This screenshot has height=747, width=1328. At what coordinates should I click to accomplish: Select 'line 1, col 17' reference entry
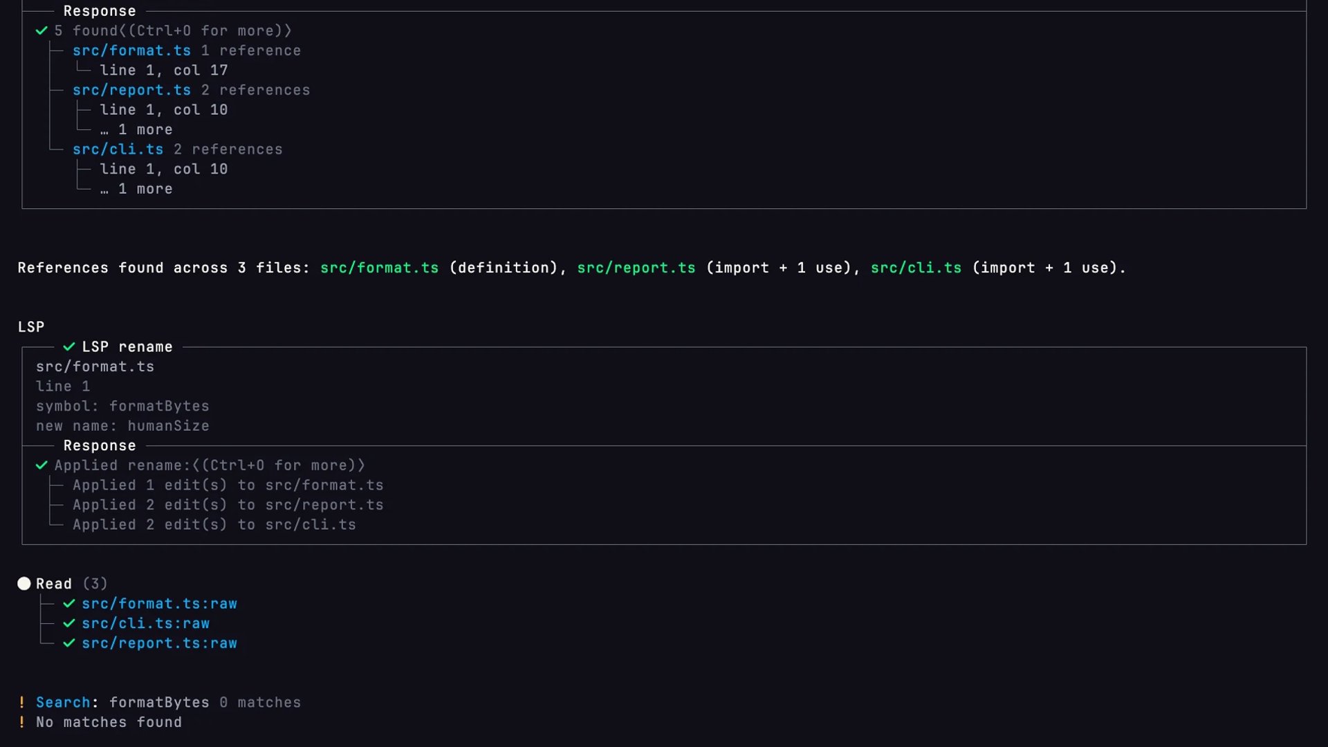click(164, 71)
